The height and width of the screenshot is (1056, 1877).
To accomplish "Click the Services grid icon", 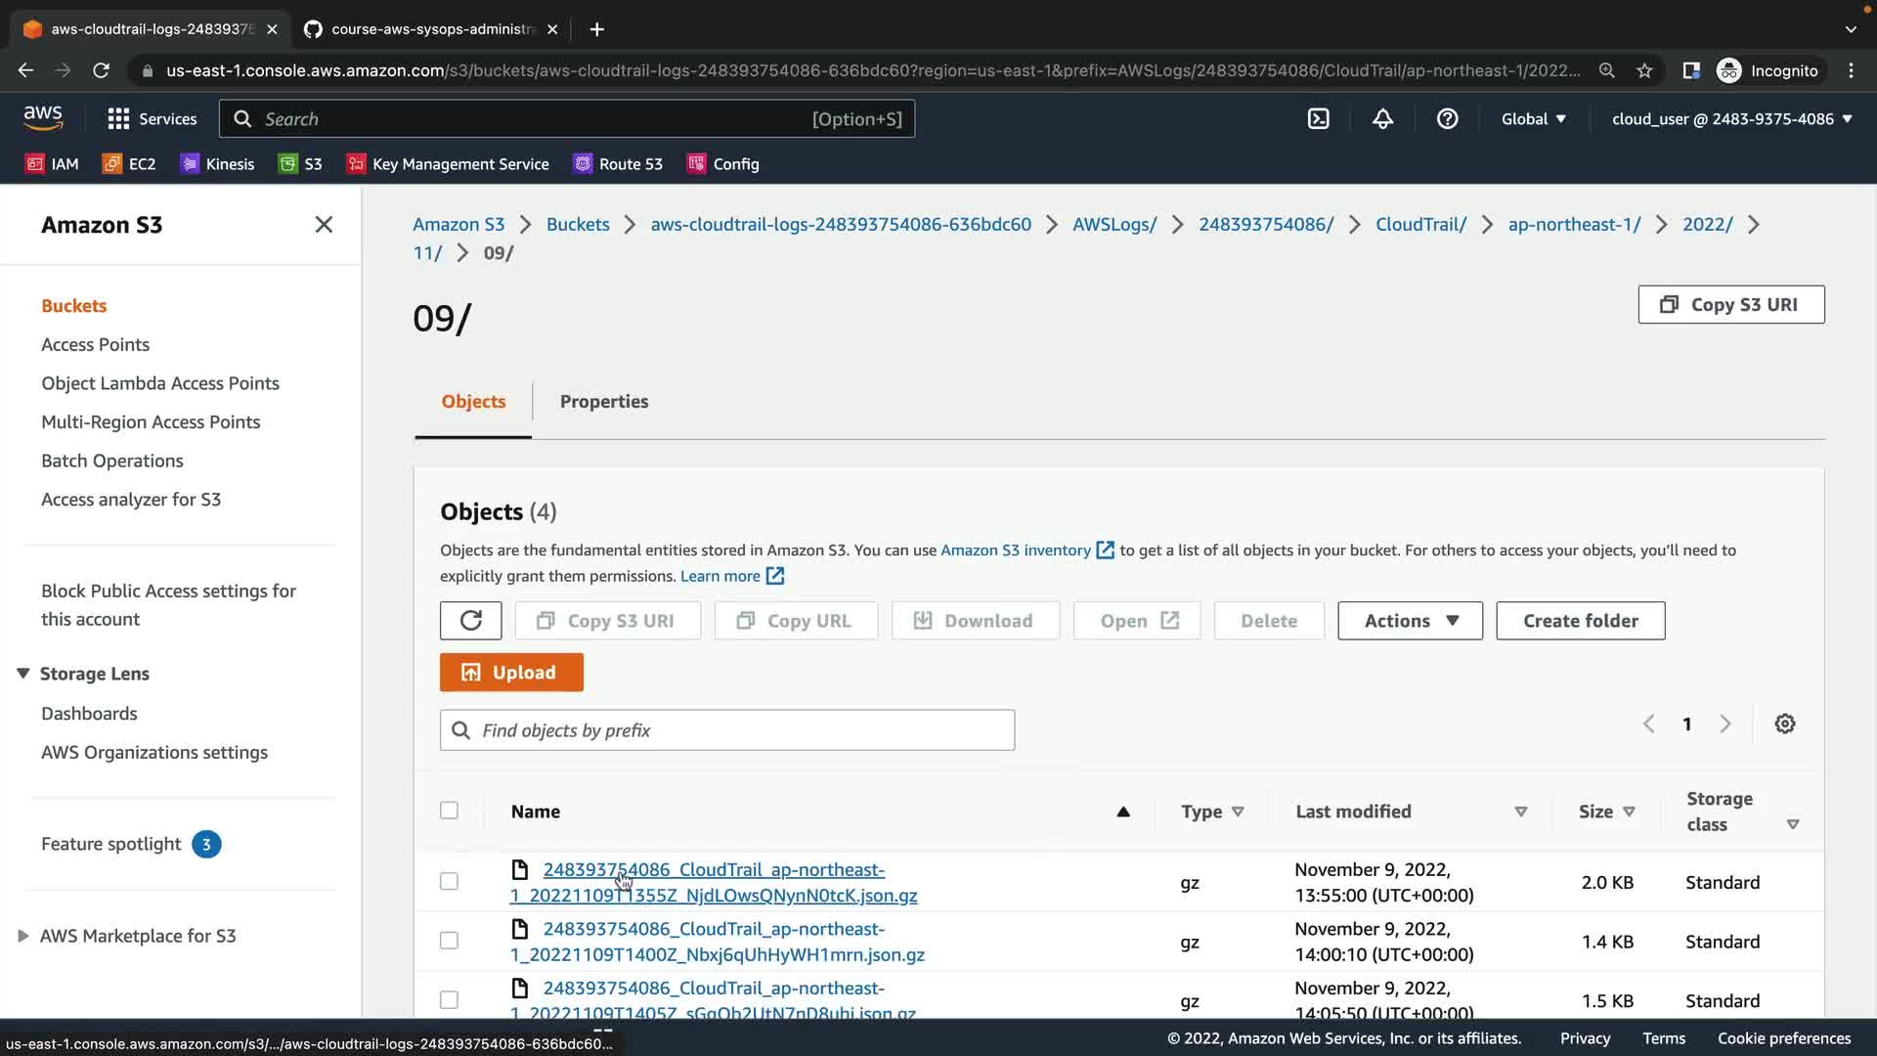I will coord(118,119).
